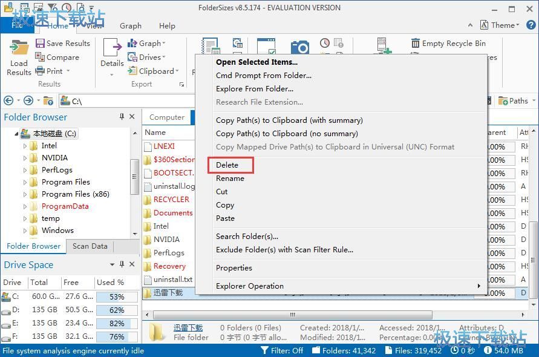539x357 pixels.
Task: Click the camera snapshot icon in the ribbon
Action: pyautogui.click(x=299, y=48)
